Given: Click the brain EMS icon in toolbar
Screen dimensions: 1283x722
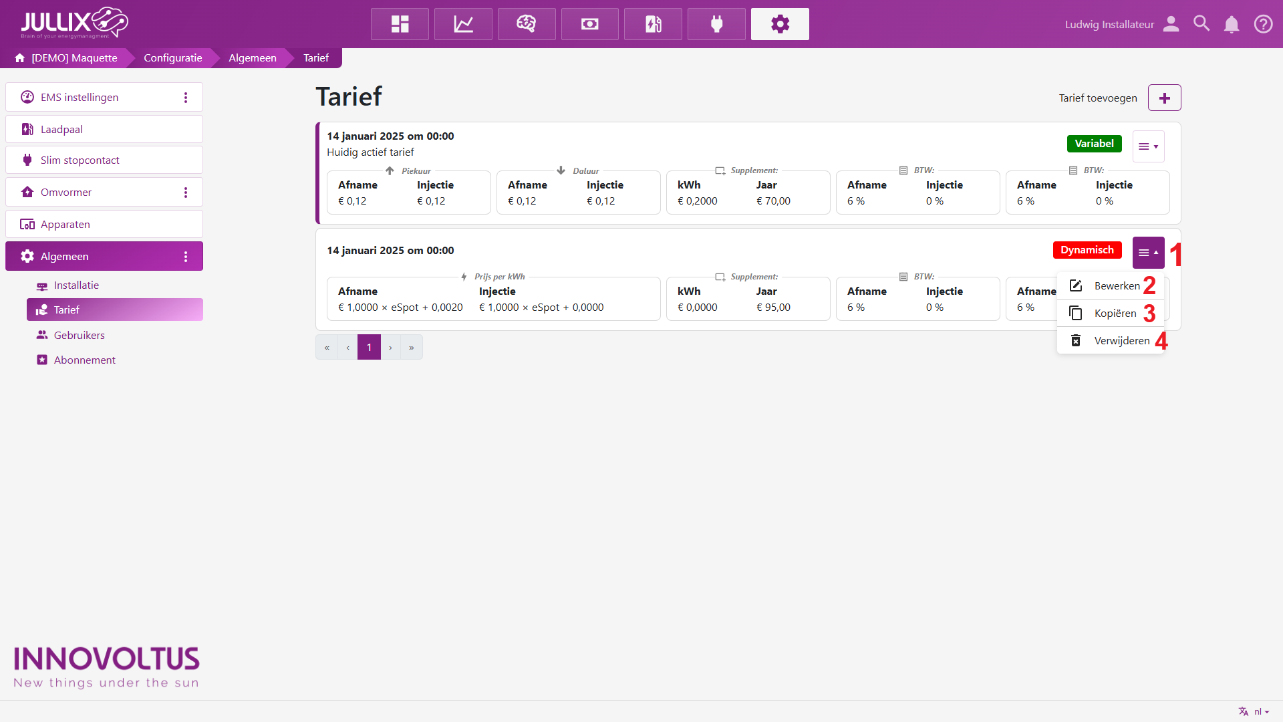Looking at the screenshot, I should coord(526,24).
